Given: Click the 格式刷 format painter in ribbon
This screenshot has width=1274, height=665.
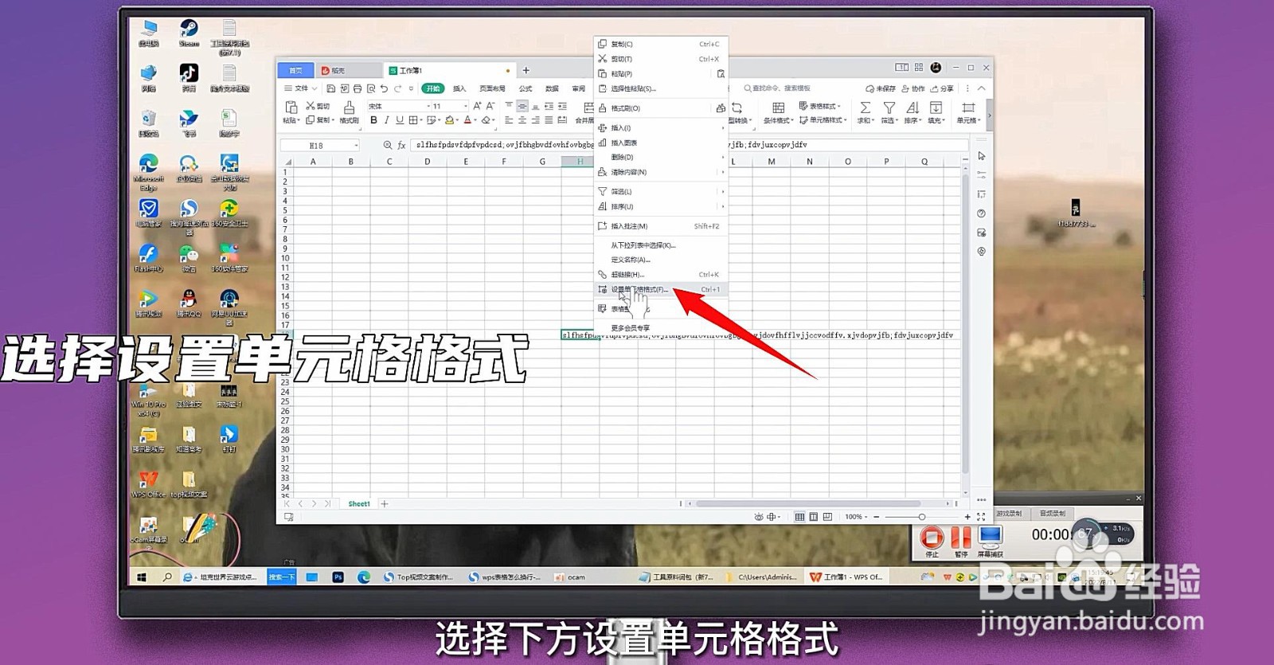Looking at the screenshot, I should point(349,112).
